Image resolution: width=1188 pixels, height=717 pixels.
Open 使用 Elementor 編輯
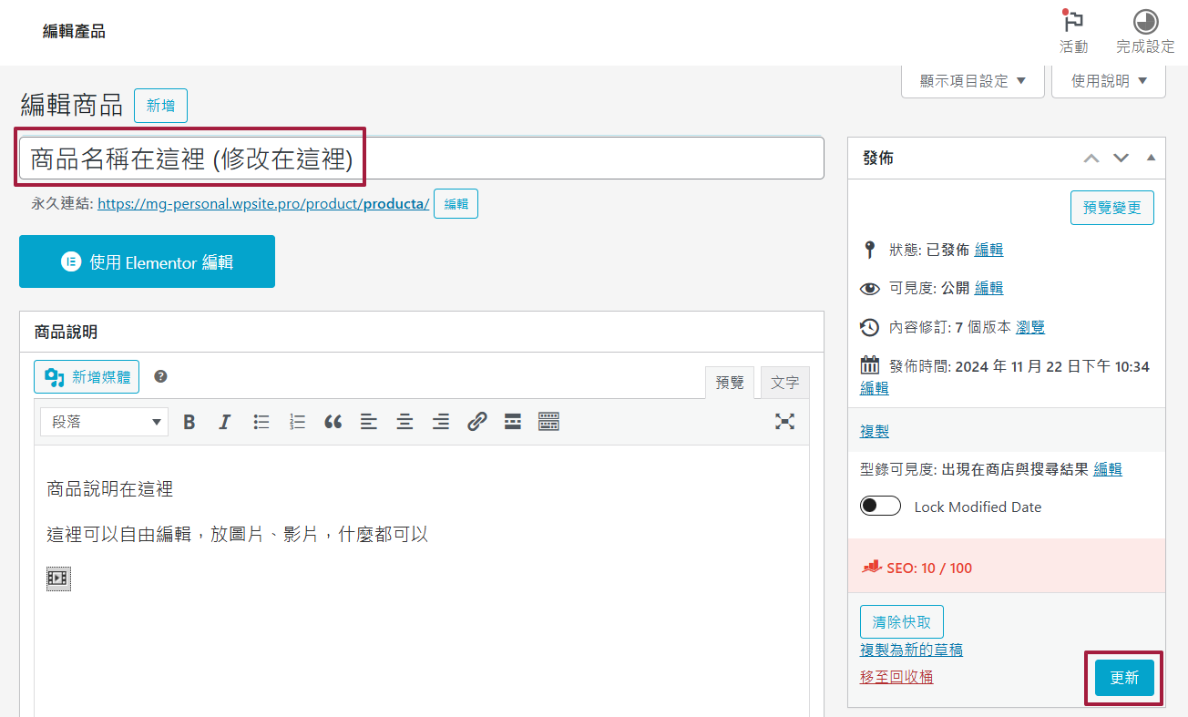147,261
